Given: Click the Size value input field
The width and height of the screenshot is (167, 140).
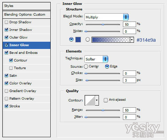Looking at the screenshot, I should (130, 80).
